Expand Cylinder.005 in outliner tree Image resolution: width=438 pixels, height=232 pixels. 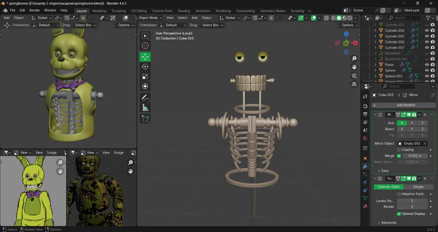point(375,36)
